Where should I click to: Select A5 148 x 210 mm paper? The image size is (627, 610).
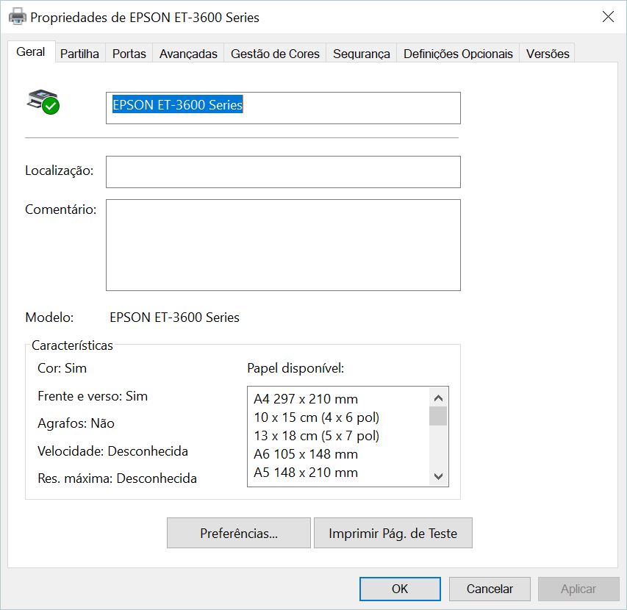pos(306,473)
